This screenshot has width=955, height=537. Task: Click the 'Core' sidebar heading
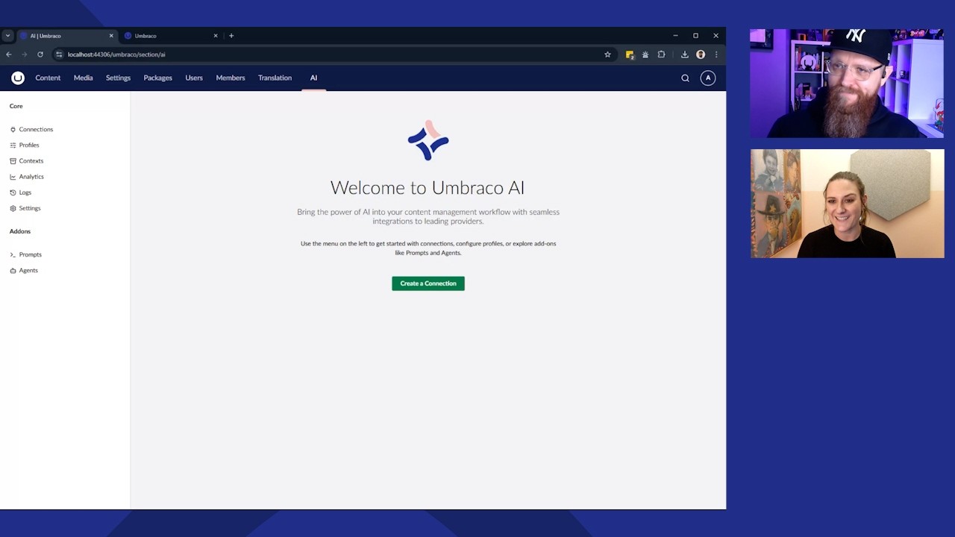click(16, 106)
